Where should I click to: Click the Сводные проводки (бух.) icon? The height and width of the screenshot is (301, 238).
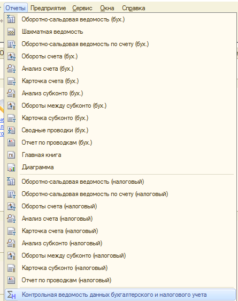(x=11, y=130)
